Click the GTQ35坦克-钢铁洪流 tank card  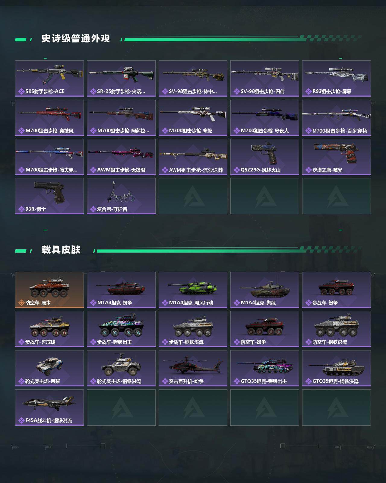337,368
